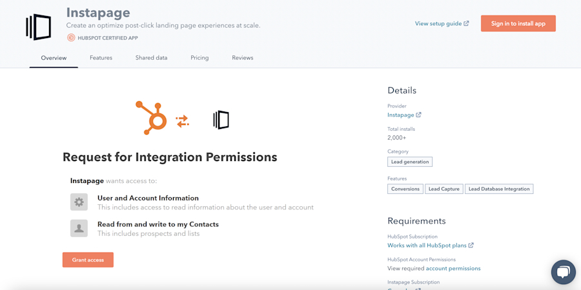
Task: Click the 'This includes prospects and lists' text
Action: pos(148,233)
